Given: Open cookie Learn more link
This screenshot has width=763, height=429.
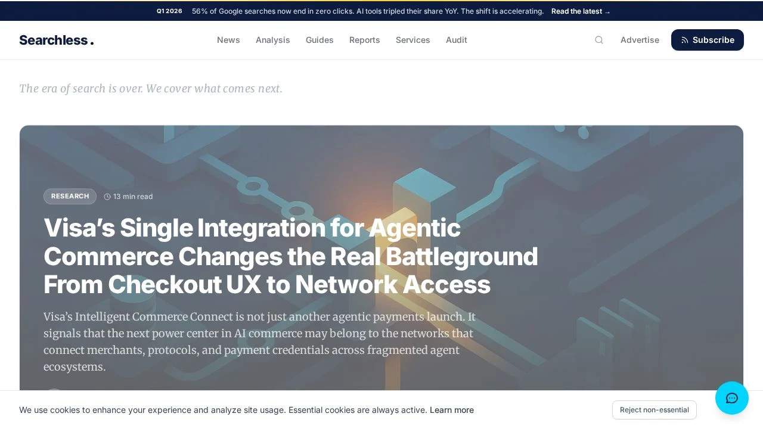Looking at the screenshot, I should 451,410.
